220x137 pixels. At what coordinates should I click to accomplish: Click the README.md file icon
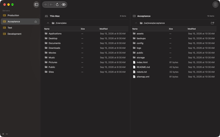tap(134, 67)
